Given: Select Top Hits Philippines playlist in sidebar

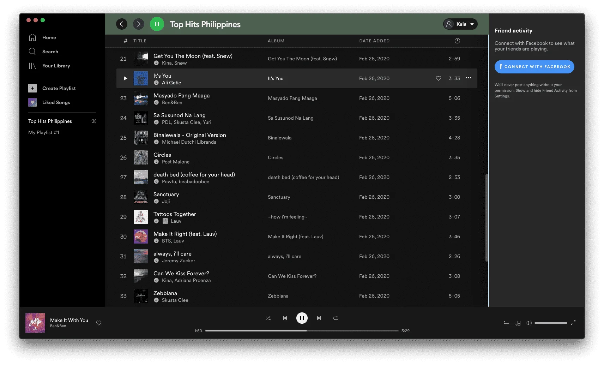Looking at the screenshot, I should click(x=50, y=121).
